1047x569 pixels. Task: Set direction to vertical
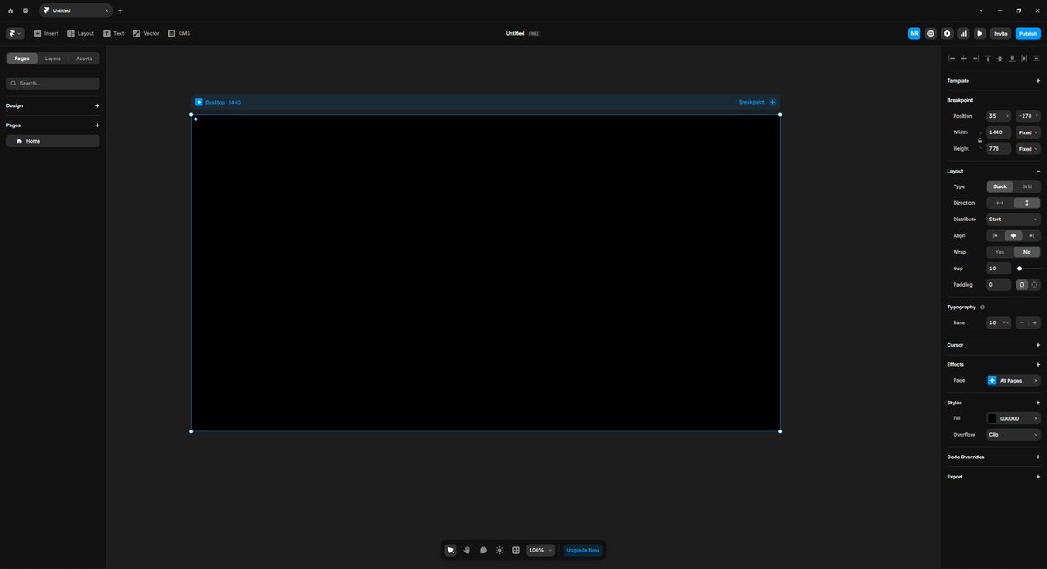coord(1027,203)
